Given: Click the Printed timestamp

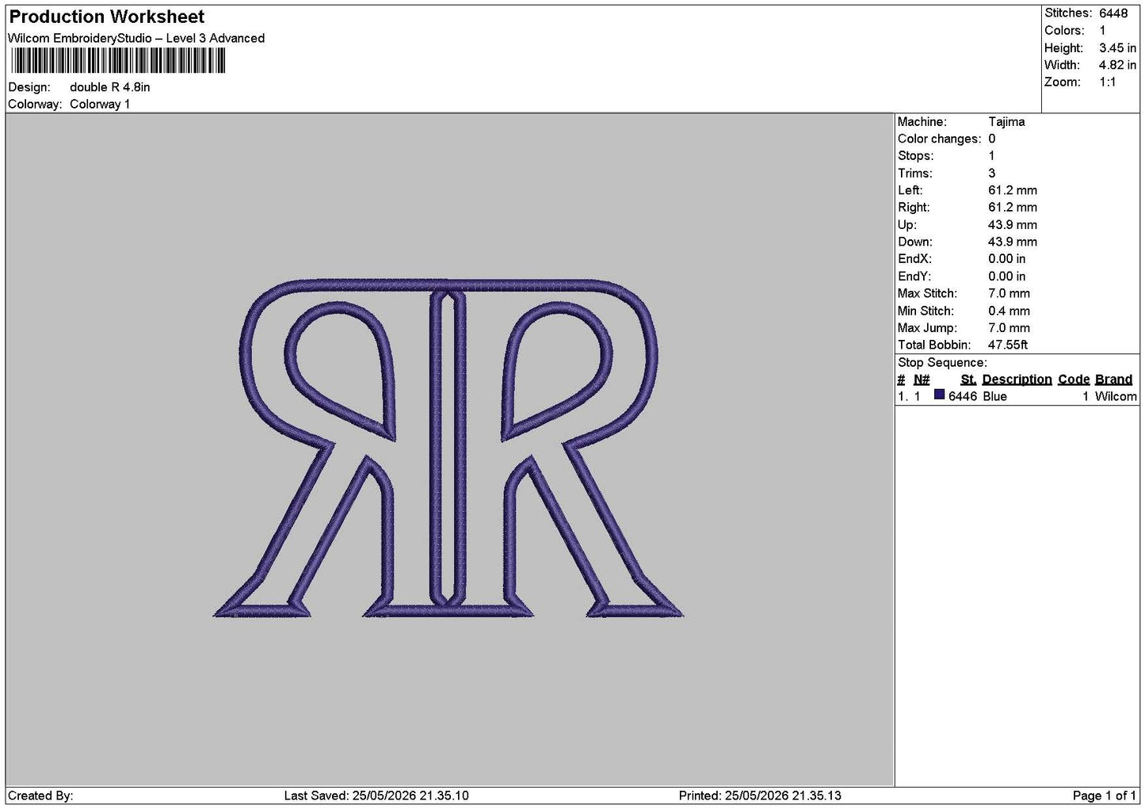Looking at the screenshot, I should tap(760, 796).
